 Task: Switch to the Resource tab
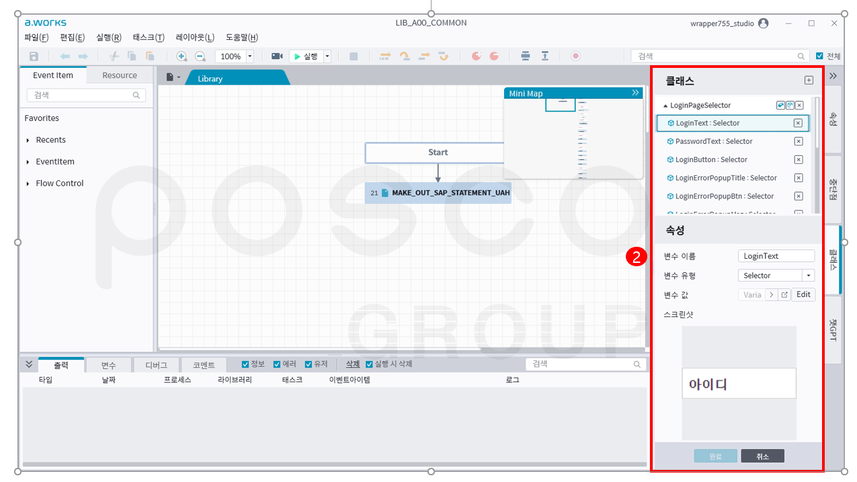(x=120, y=75)
